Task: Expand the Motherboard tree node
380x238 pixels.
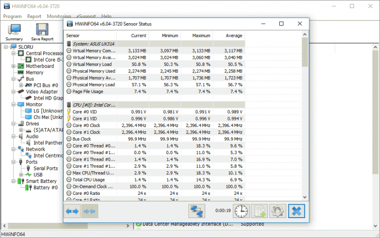Action: [x=14, y=66]
